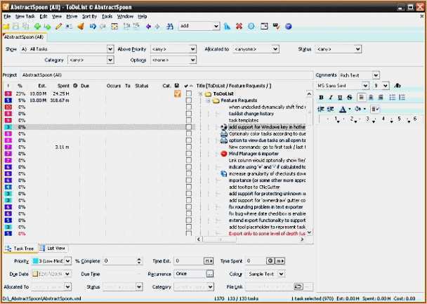Click the orange maximize tasklist toolbar icon

(x=114, y=26)
